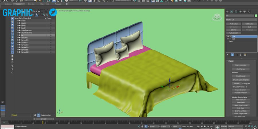The width and height of the screenshot is (258, 129).
Task: Select ChamferBox001 in scene explorer
Action: [x=27, y=30]
